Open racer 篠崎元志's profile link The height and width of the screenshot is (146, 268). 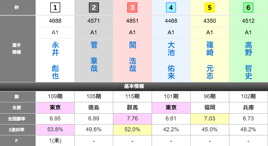[210, 61]
